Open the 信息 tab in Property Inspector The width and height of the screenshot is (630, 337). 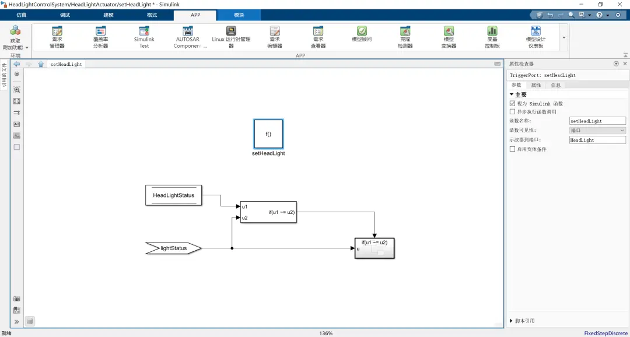(556, 85)
